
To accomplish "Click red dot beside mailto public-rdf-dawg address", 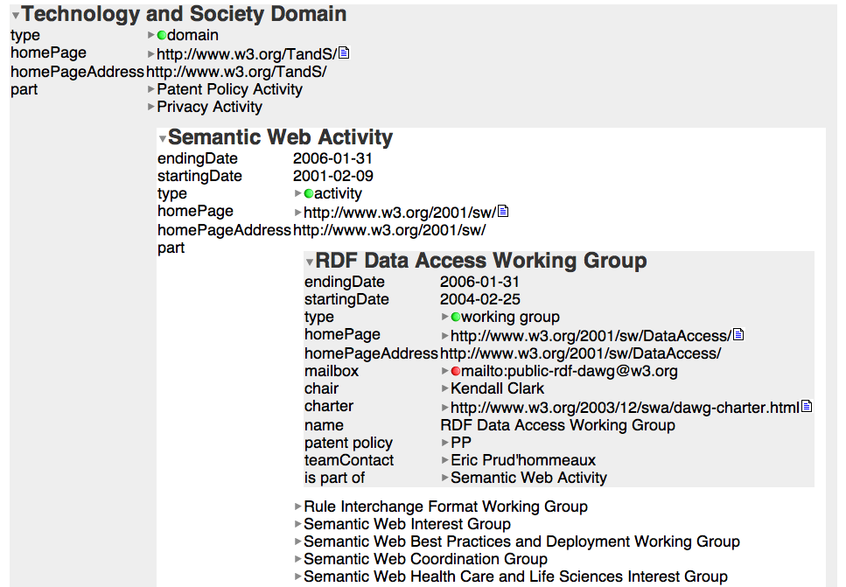I will point(456,372).
